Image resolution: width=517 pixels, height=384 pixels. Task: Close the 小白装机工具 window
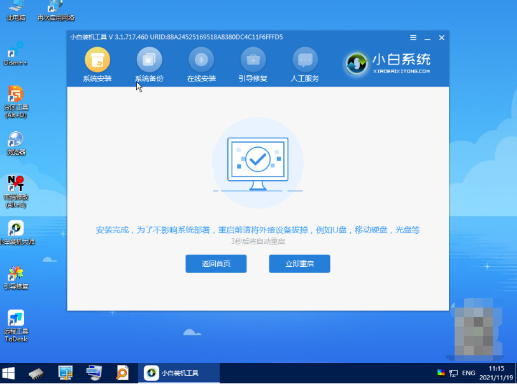pyautogui.click(x=442, y=38)
